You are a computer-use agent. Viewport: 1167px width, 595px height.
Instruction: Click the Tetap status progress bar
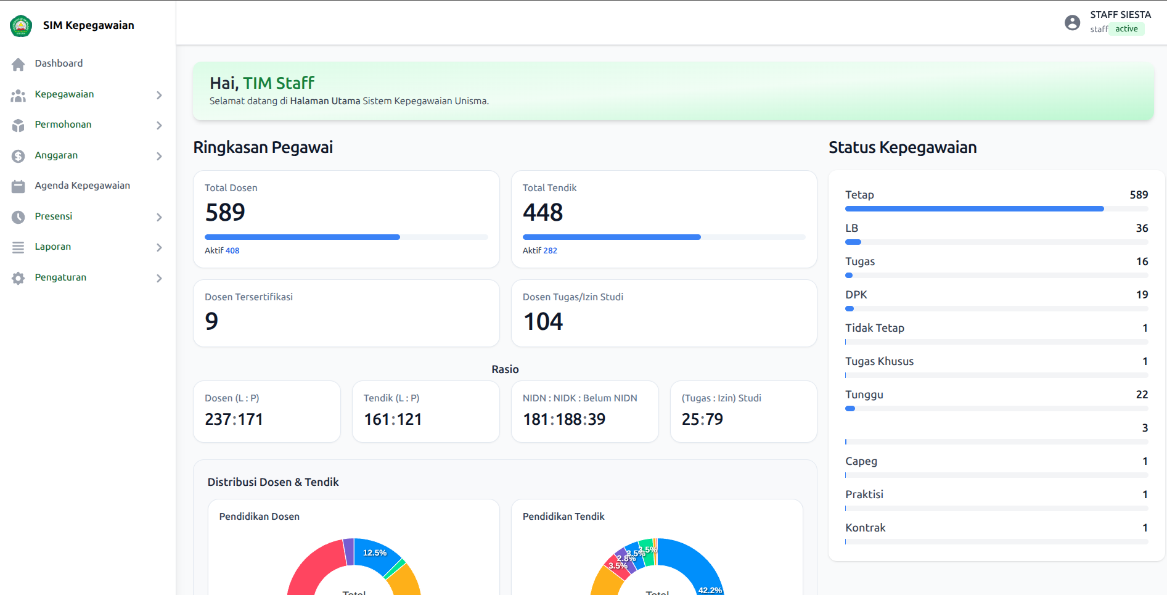(996, 209)
